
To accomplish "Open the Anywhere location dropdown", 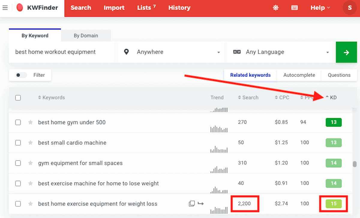I will click(x=170, y=52).
